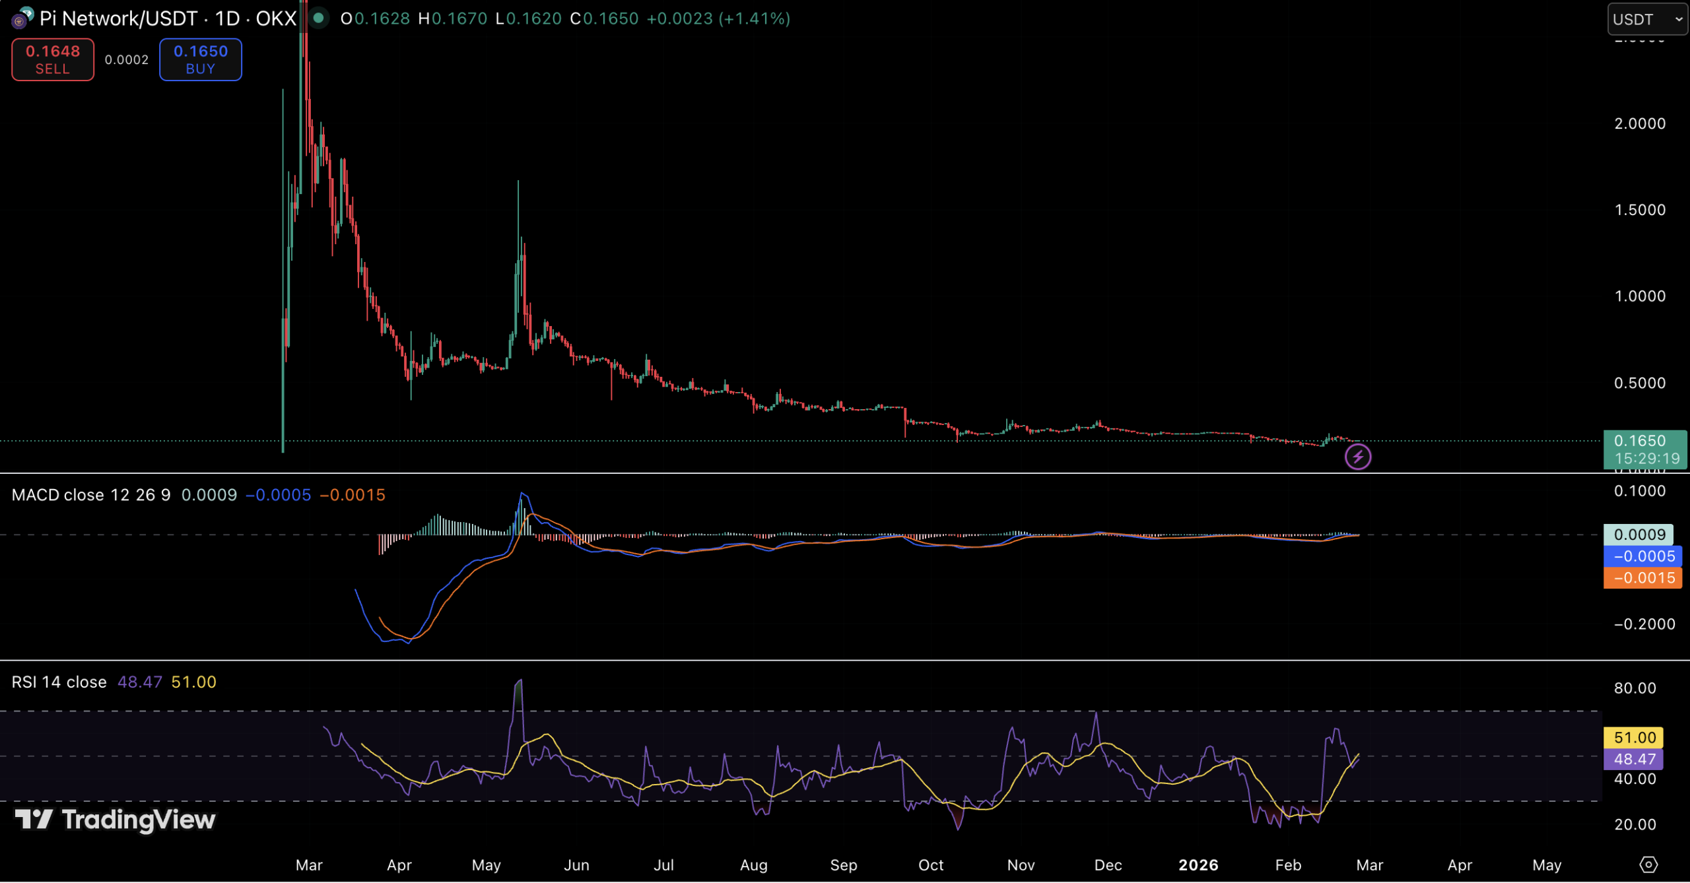
Task: Click the 0.0009 MACD histogram axis label
Action: [x=1639, y=535]
